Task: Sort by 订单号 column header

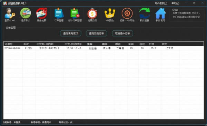Action: (x=9, y=44)
